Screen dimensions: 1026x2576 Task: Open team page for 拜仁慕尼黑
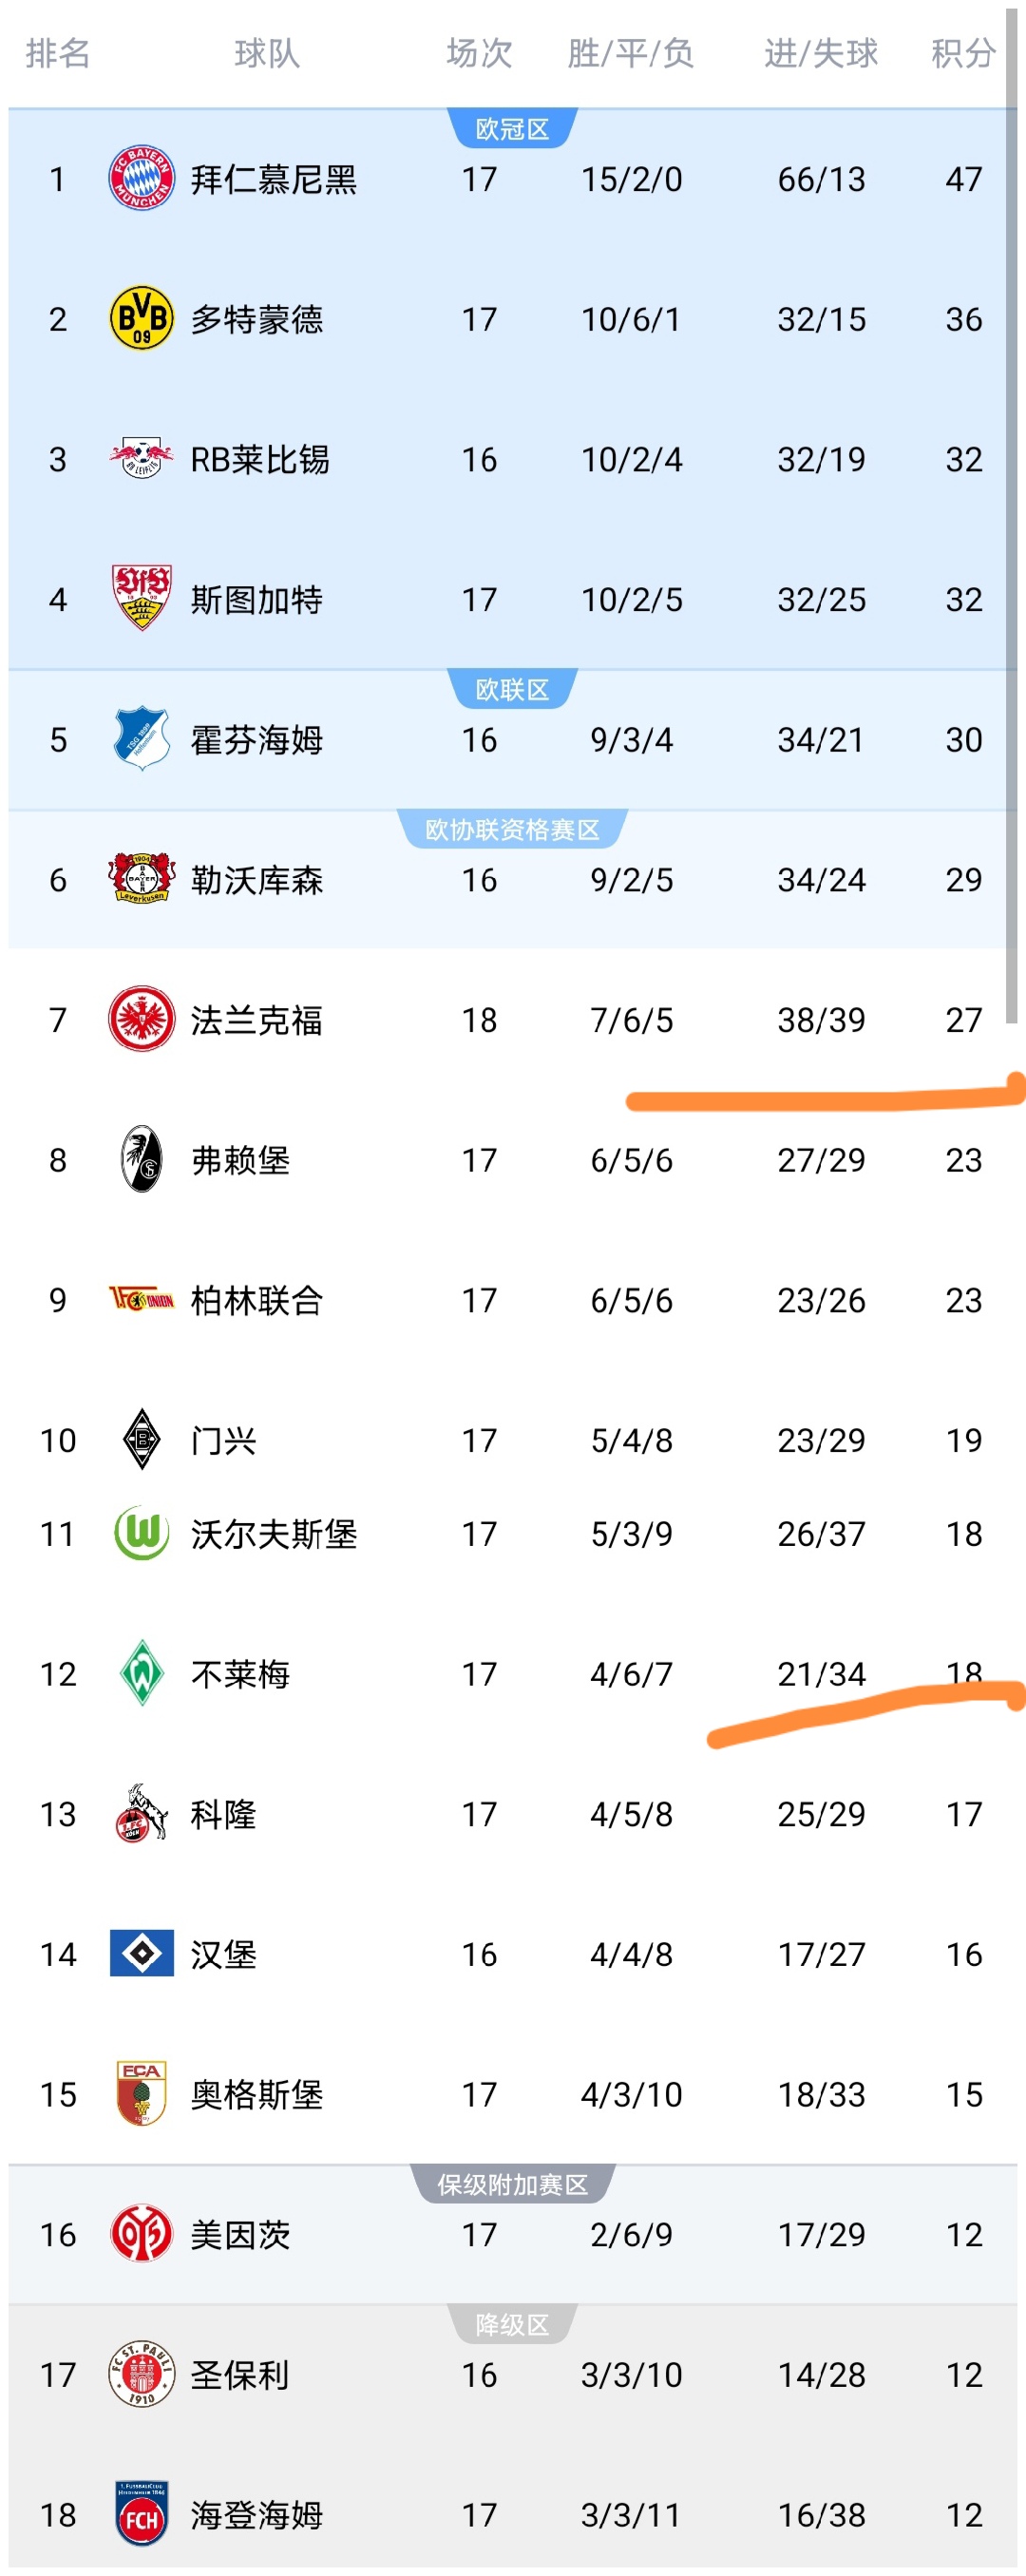[x=273, y=179]
